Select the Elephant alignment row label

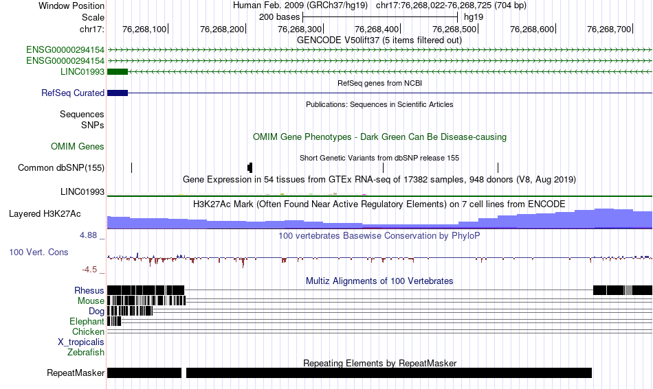(x=87, y=321)
